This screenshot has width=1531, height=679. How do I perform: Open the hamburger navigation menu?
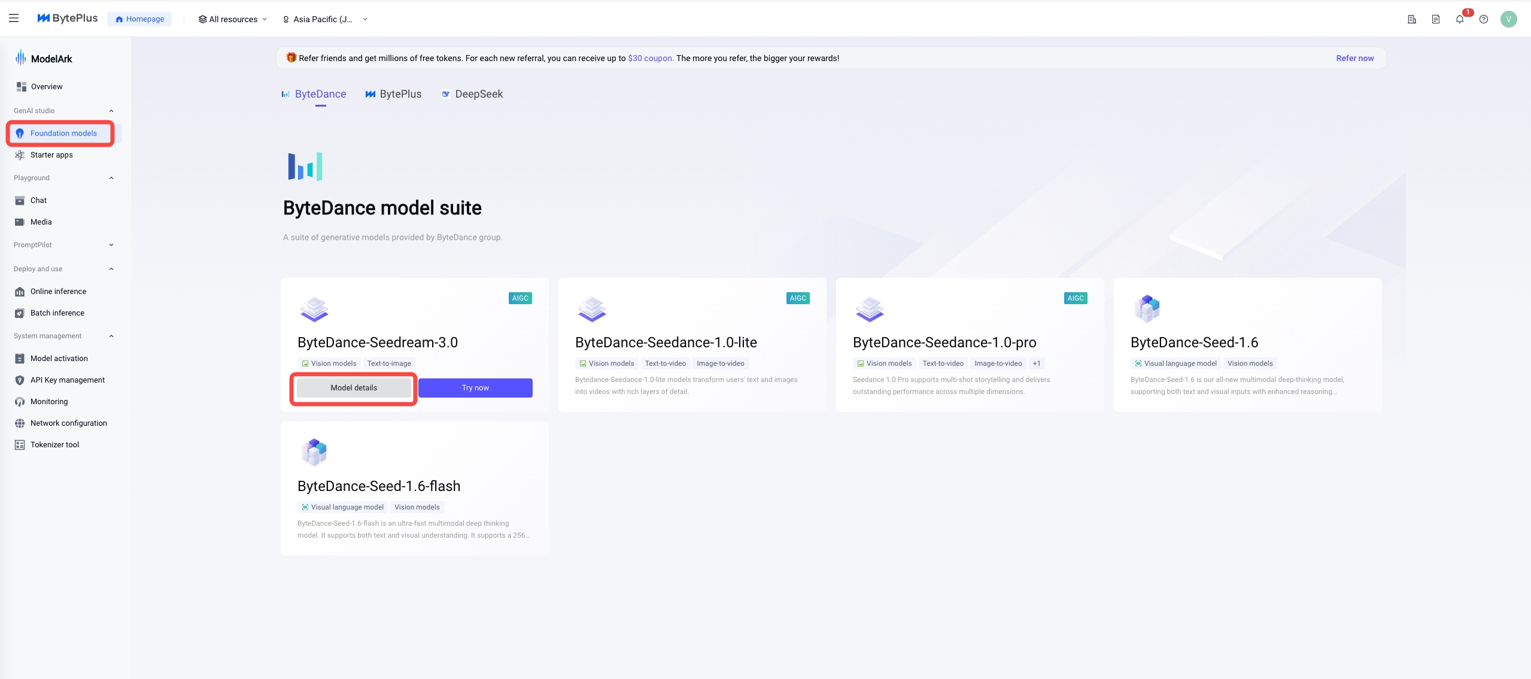click(14, 19)
